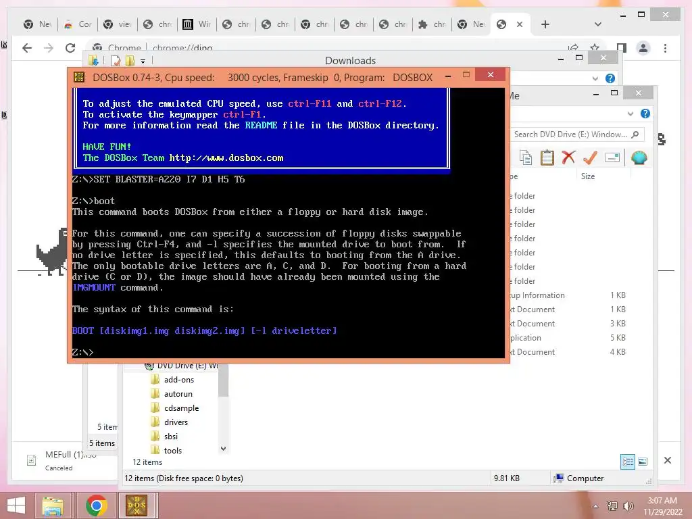Open File Explorer from taskbar
The height and width of the screenshot is (519, 692).
pos(53,505)
